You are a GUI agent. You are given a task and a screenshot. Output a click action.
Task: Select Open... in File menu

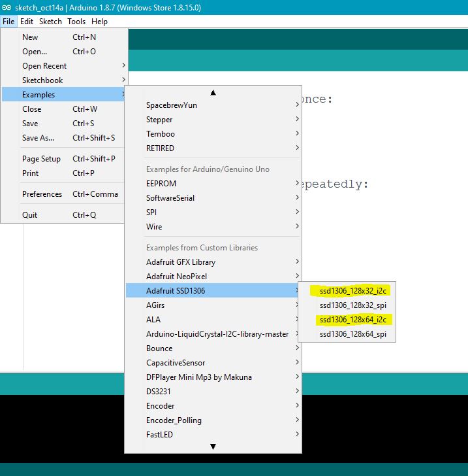coord(65,52)
